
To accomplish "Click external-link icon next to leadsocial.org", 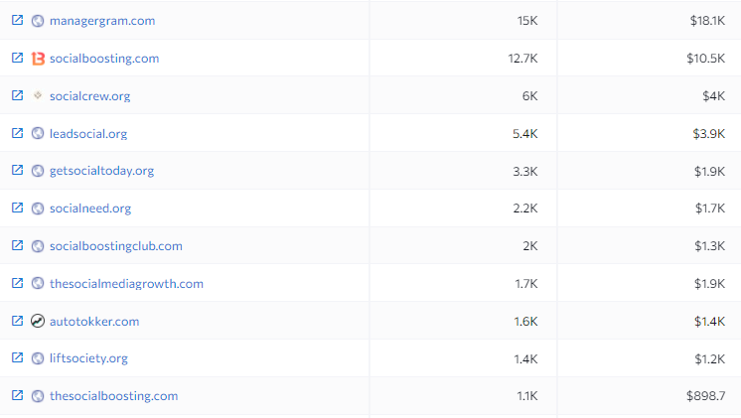I will coord(17,133).
